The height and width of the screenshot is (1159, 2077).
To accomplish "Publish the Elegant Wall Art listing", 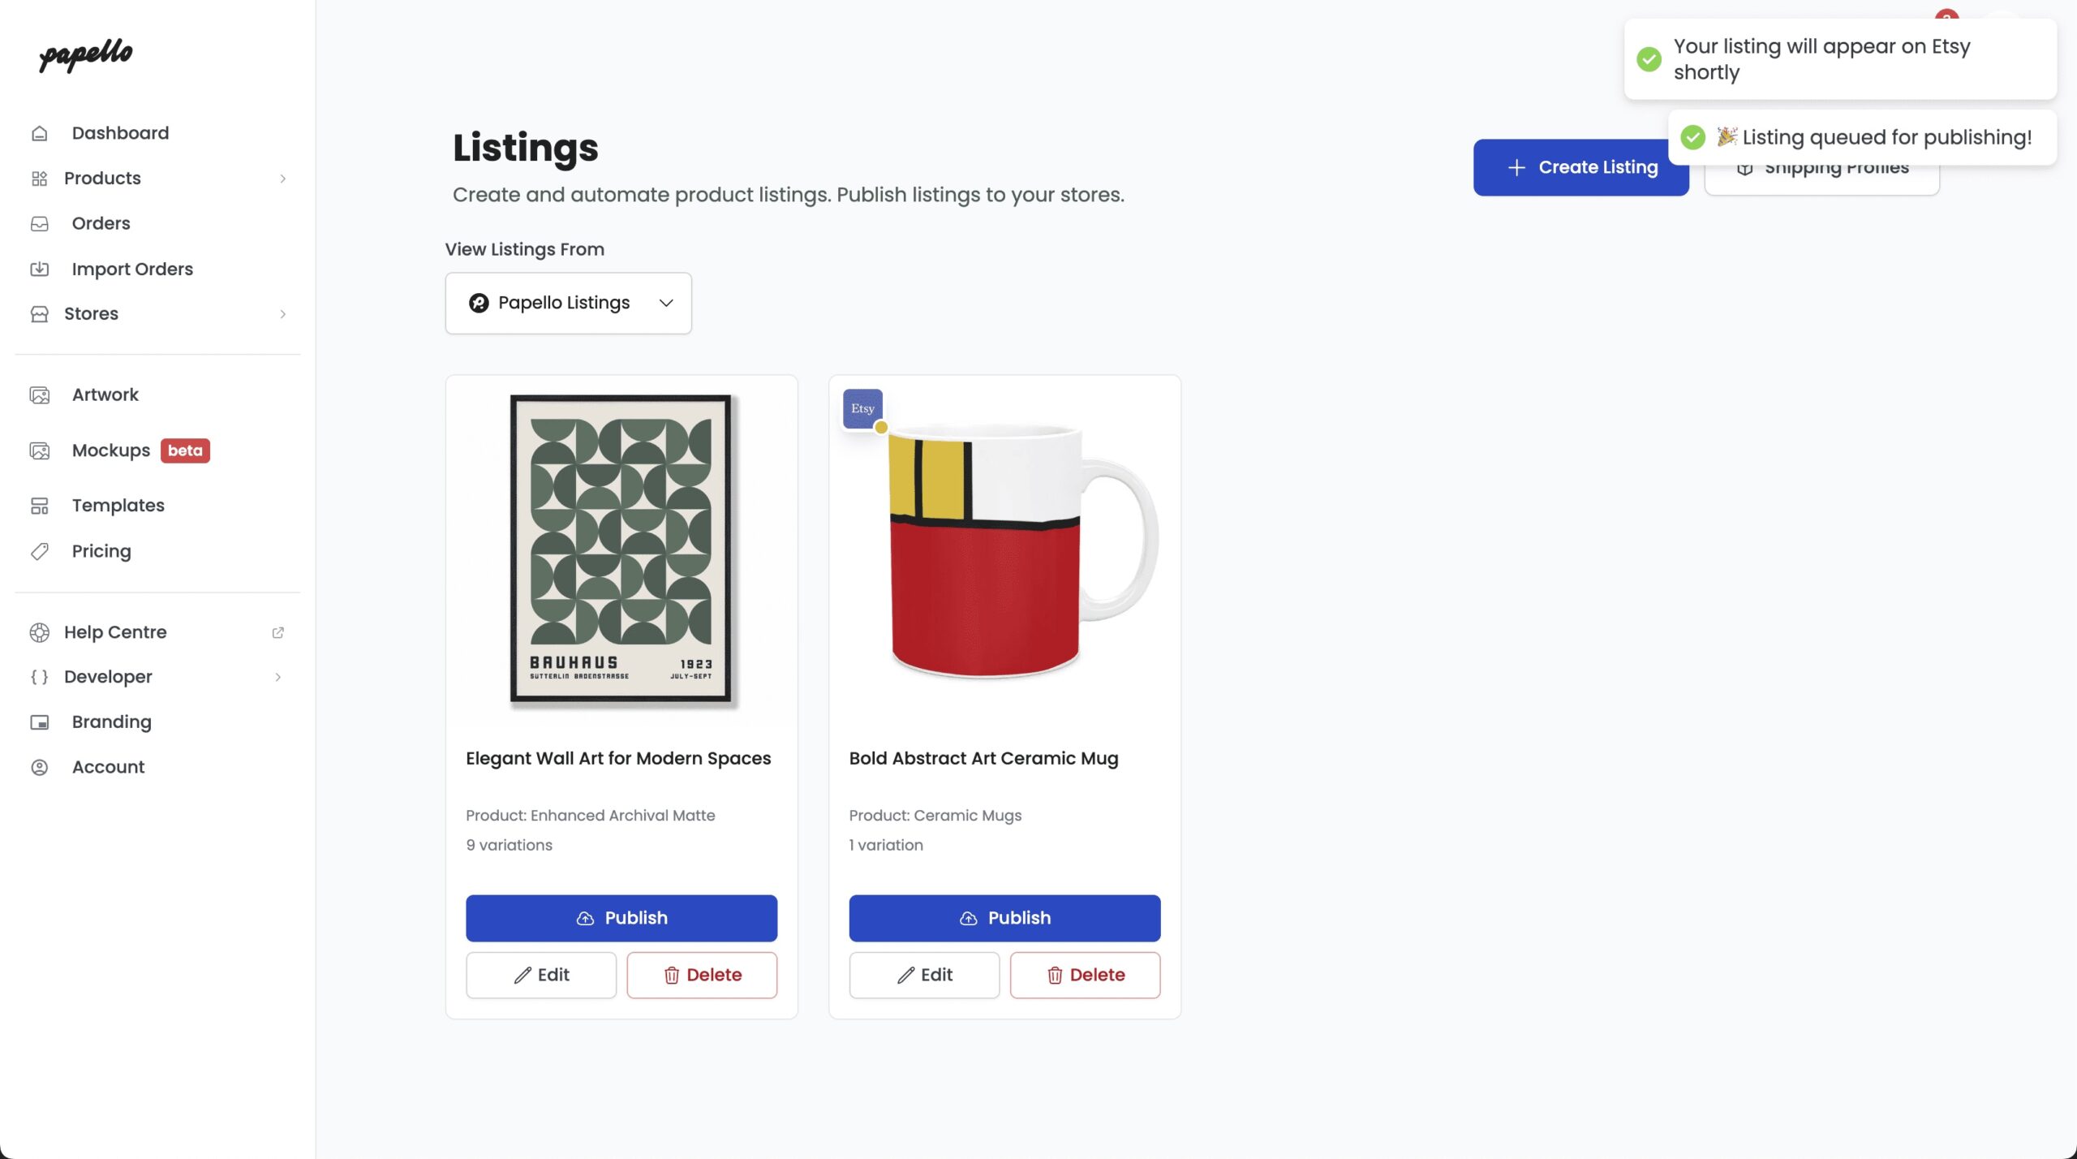I will tap(621, 918).
